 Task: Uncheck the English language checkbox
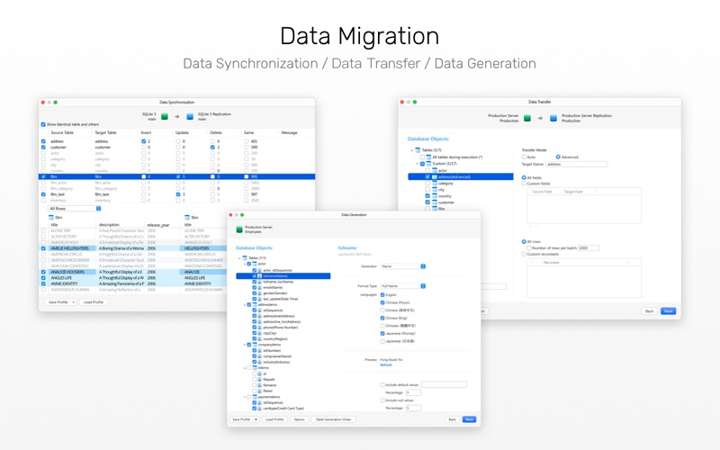tap(382, 295)
